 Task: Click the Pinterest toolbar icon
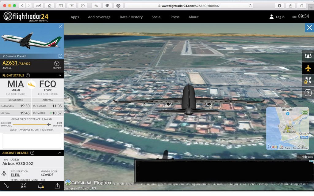118,6
